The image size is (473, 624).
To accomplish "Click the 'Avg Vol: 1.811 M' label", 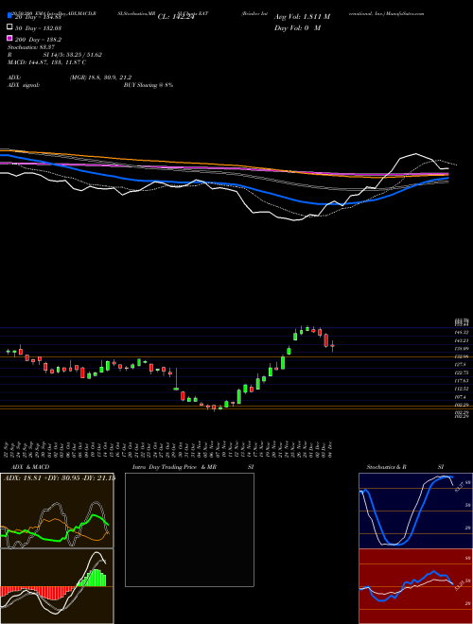I will click(x=302, y=17).
